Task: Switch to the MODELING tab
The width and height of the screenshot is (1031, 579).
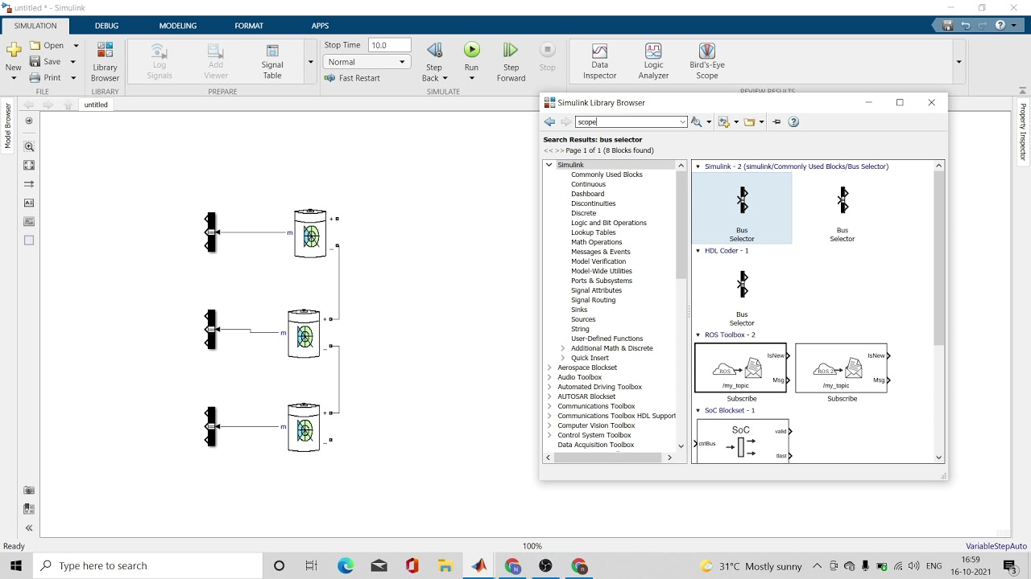Action: pos(178,26)
